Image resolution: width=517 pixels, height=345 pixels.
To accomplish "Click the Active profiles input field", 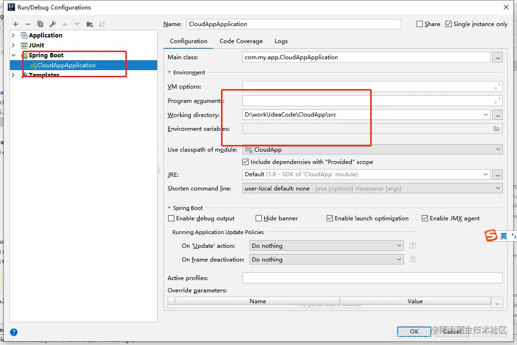I will tap(372, 278).
